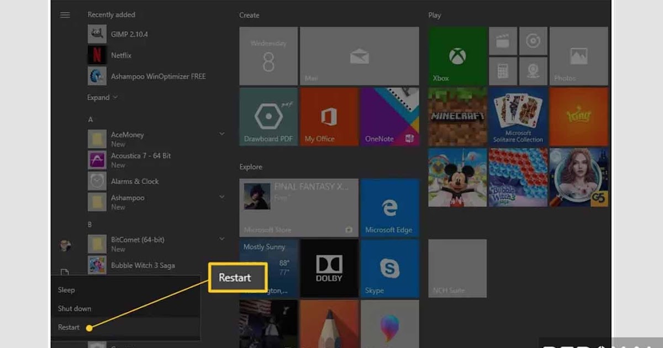This screenshot has height=348, width=663.
Task: Open the King game tile
Action: [579, 117]
